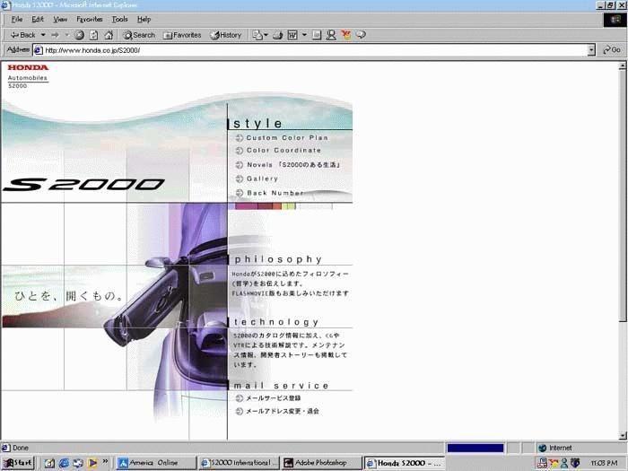Open the Custom Color Plan link
Viewport: 628px width, 471px height.
pos(287,138)
